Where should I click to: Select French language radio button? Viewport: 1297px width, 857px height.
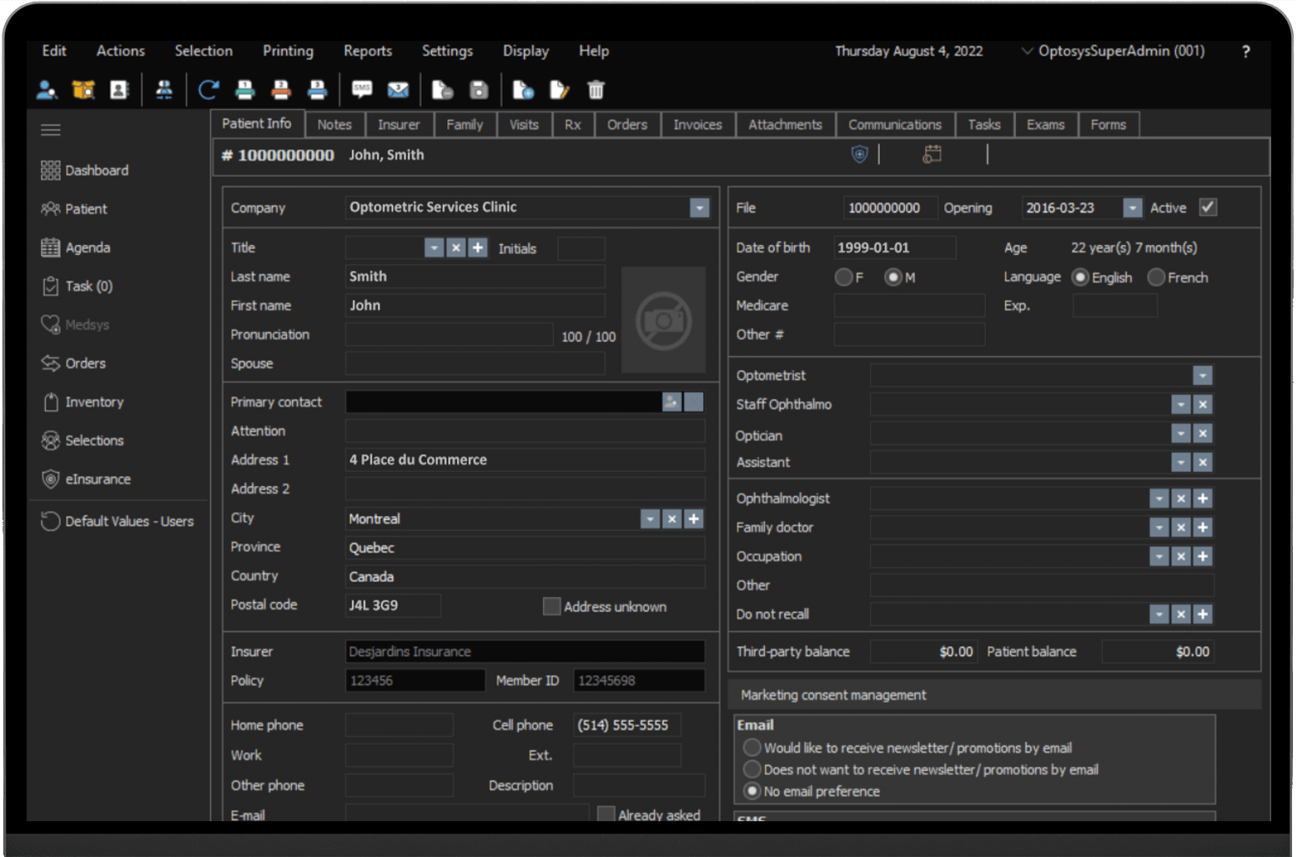[x=1156, y=277]
